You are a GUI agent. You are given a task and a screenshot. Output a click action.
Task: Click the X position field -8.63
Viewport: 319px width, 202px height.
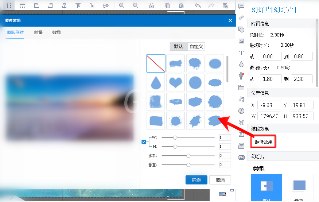tap(269, 105)
